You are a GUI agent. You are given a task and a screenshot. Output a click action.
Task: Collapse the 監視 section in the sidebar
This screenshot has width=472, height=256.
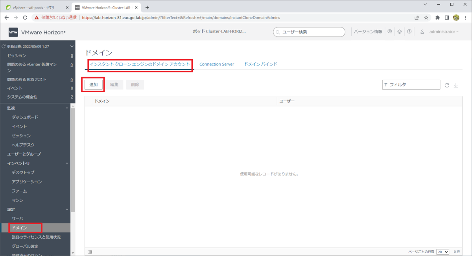(67, 108)
